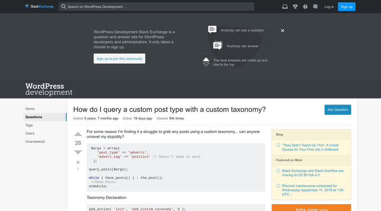Click the 'Featured on Meta' heading
Image resolution: width=381 pixels, height=211 pixels.
(289, 160)
